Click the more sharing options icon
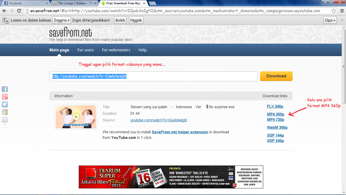The width and height of the screenshot is (346, 195). [5, 119]
